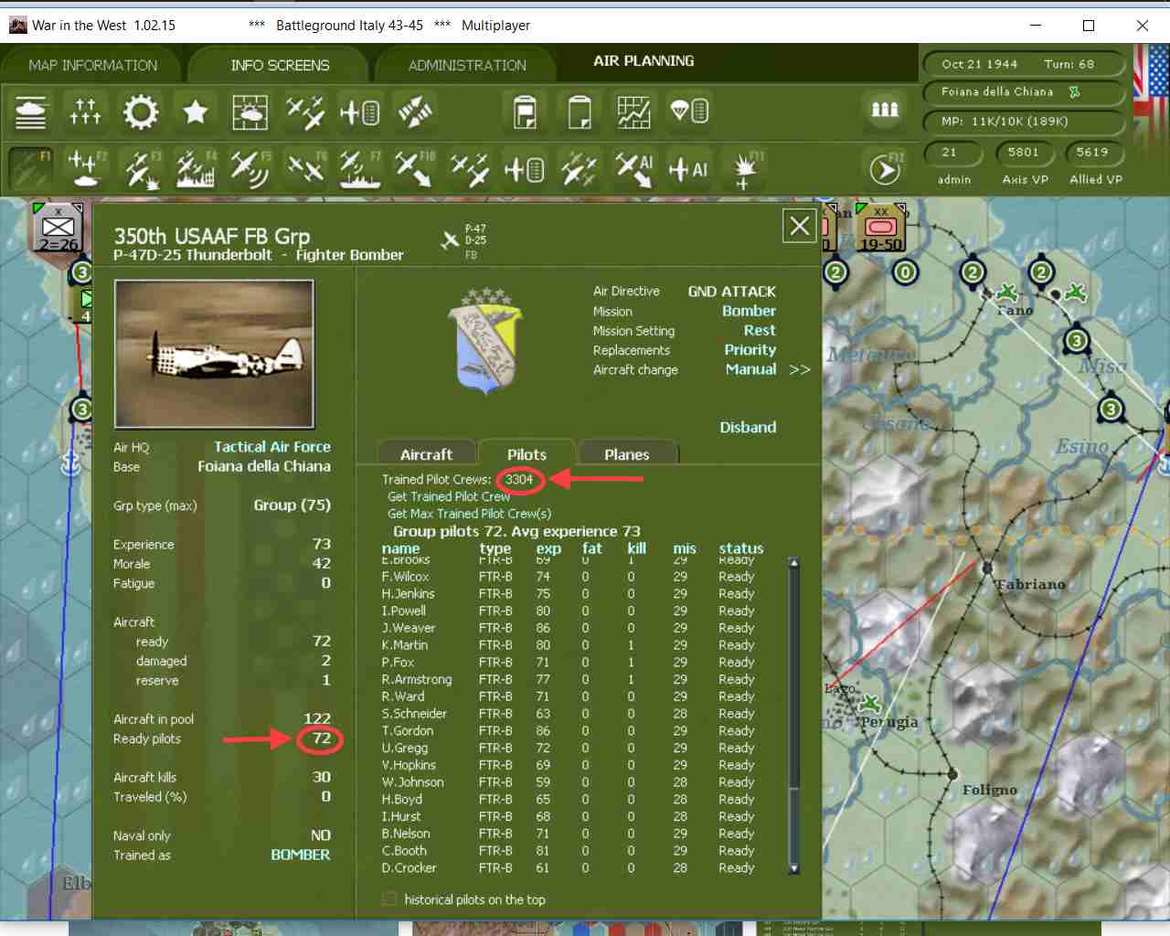Viewport: 1170px width, 936px height.
Task: Toggle historical pilots on the top checkbox
Action: pos(389,899)
